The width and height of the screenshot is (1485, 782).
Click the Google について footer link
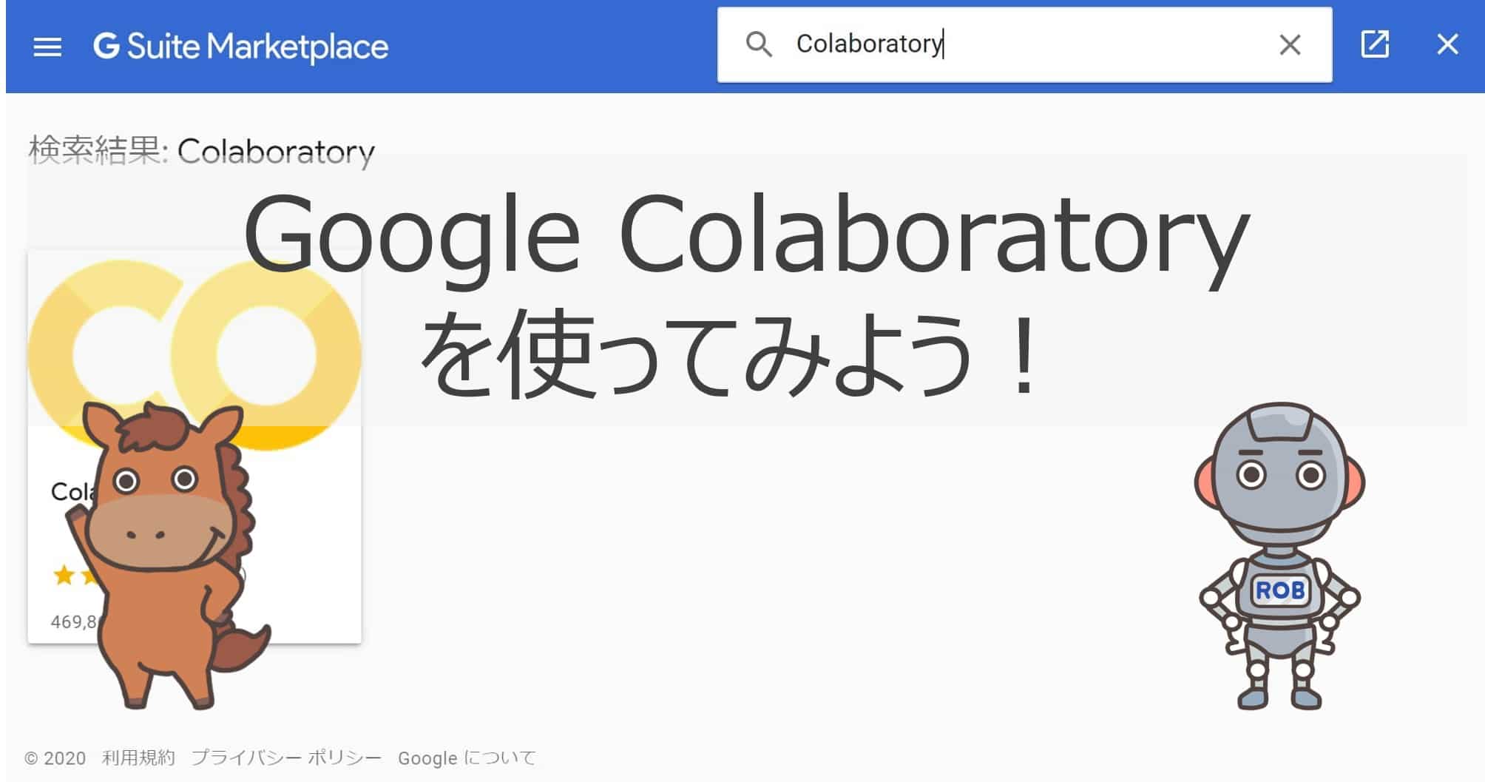(x=468, y=758)
